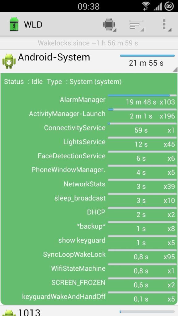
Task: Tap the Android-System title text
Action: pyautogui.click(x=54, y=57)
